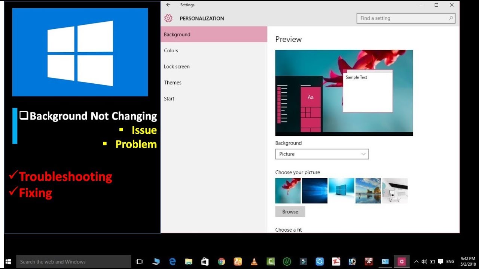Click the Preview desktop image

pyautogui.click(x=344, y=93)
